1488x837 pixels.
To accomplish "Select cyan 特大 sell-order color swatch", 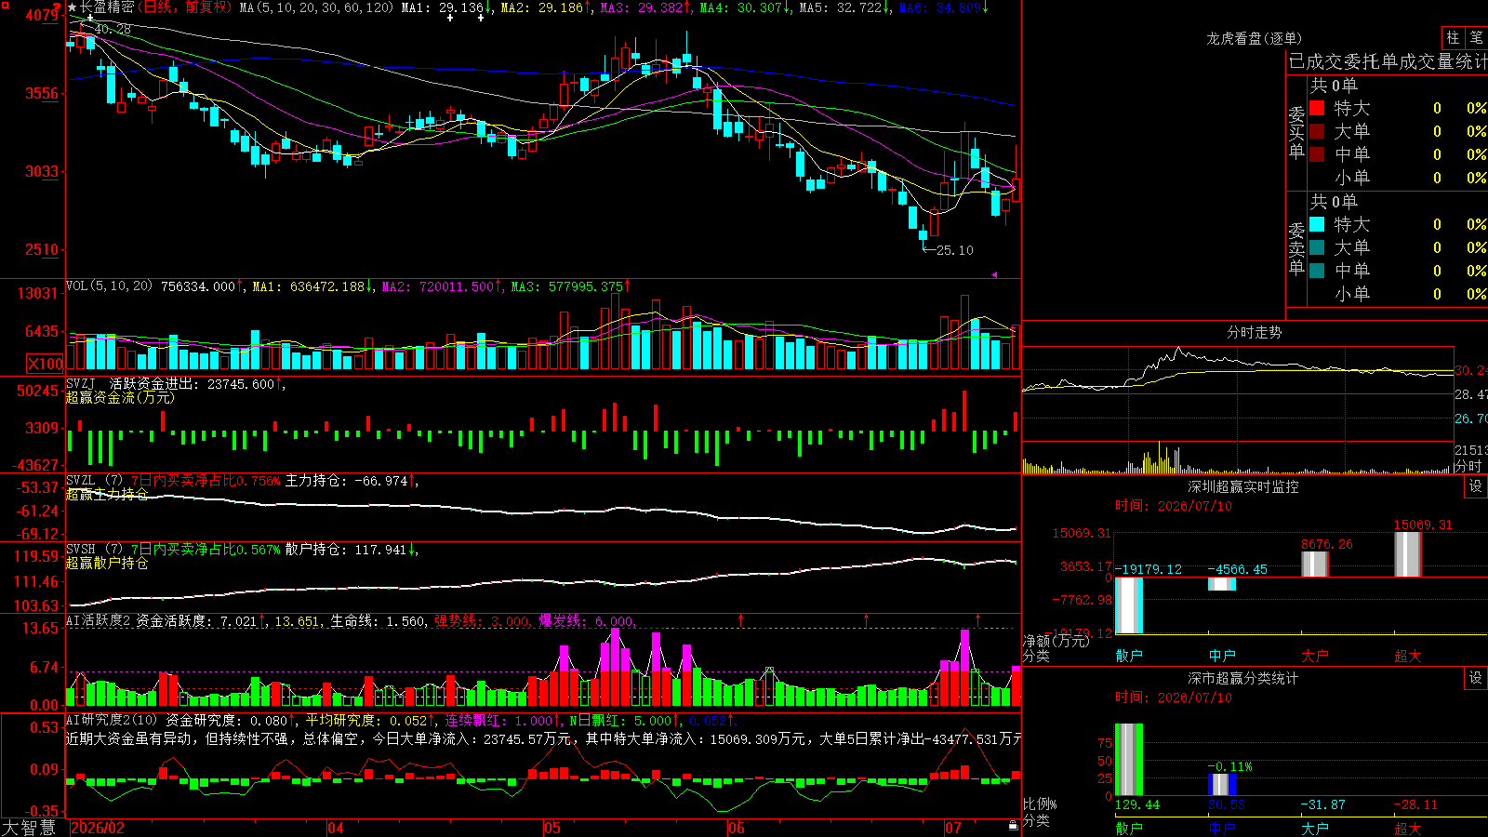I will click(x=1317, y=224).
